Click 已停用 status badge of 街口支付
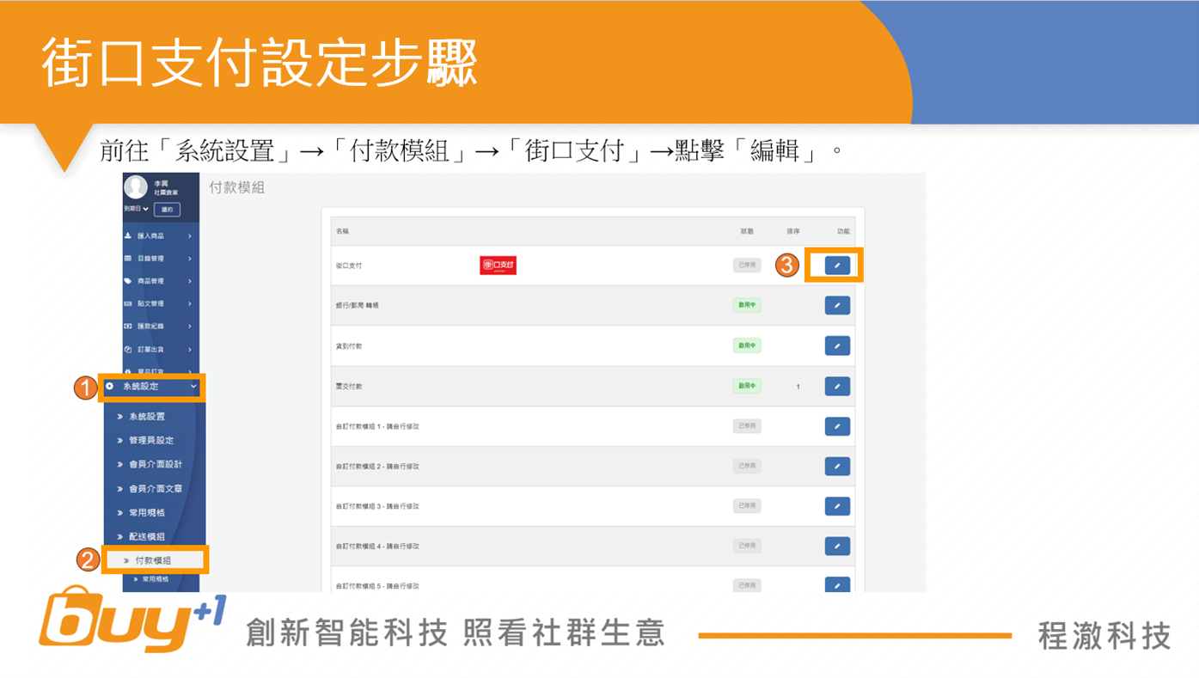 [x=746, y=266]
